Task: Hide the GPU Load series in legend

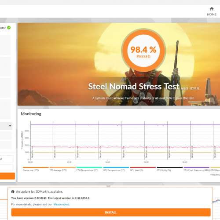Action: 137,170
